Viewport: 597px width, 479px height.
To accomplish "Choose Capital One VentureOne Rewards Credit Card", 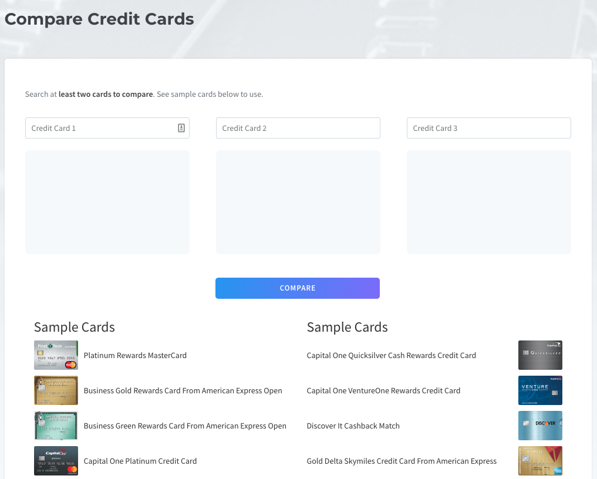I will click(383, 391).
